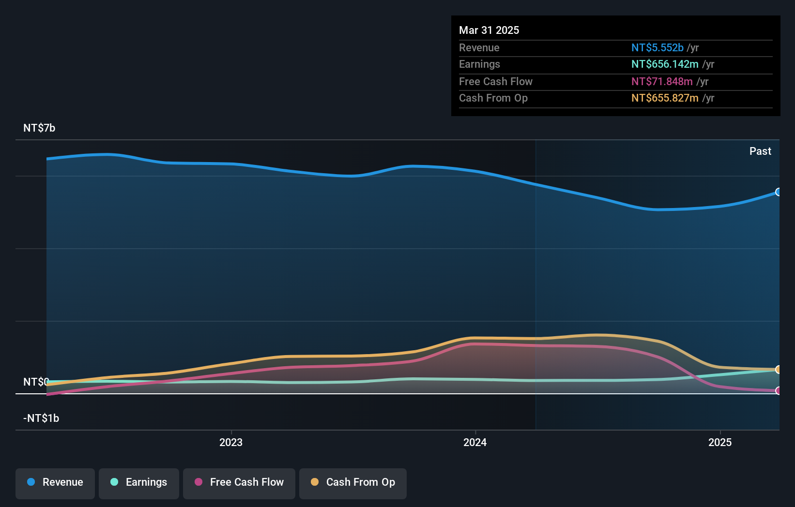Click the Revenue row label in tooltip
This screenshot has width=795, height=507.
tap(479, 47)
